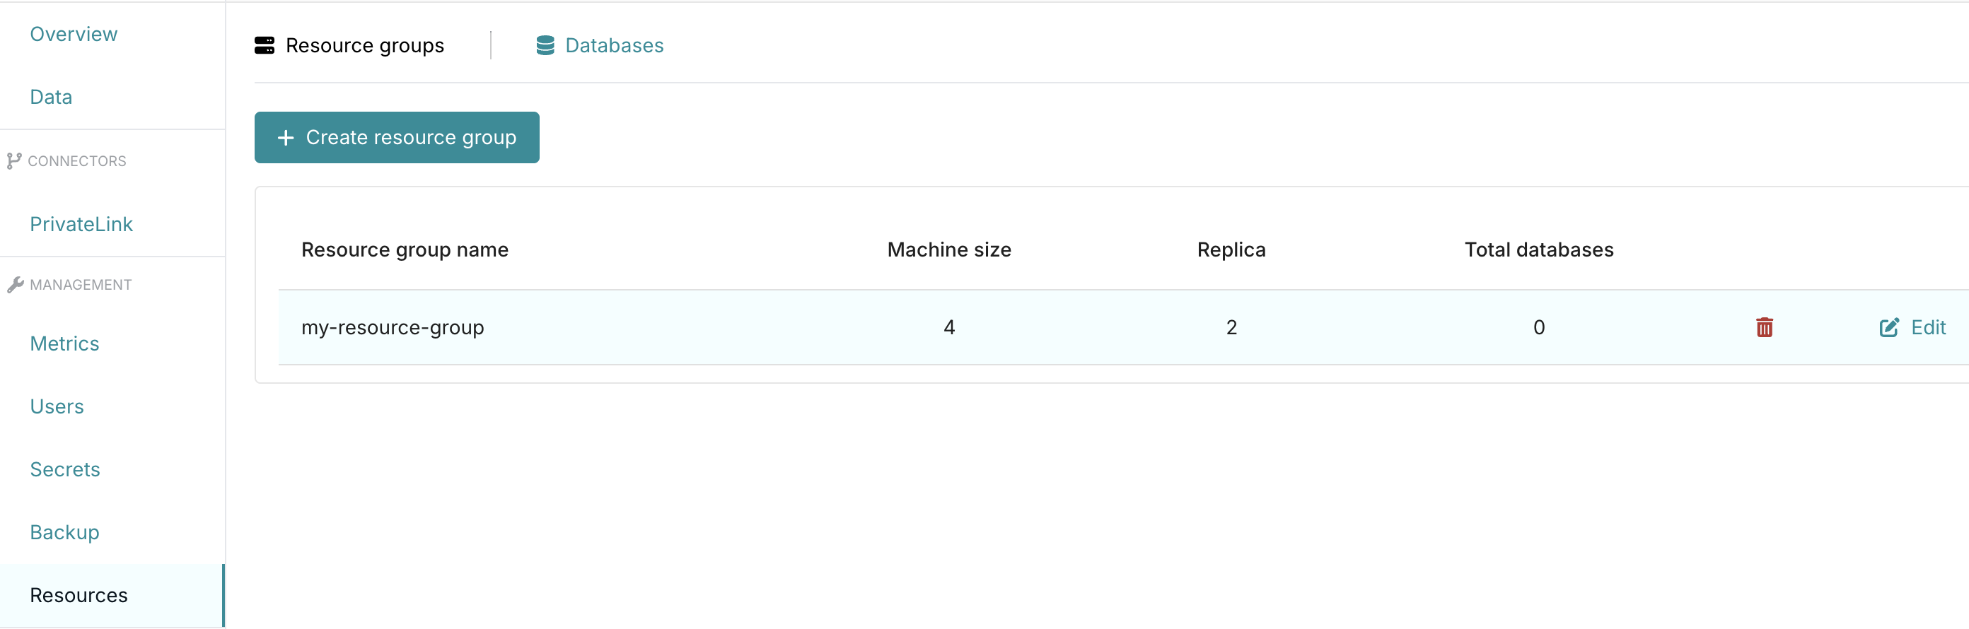The width and height of the screenshot is (1969, 629).
Task: Go to the Data section
Action: point(51,97)
